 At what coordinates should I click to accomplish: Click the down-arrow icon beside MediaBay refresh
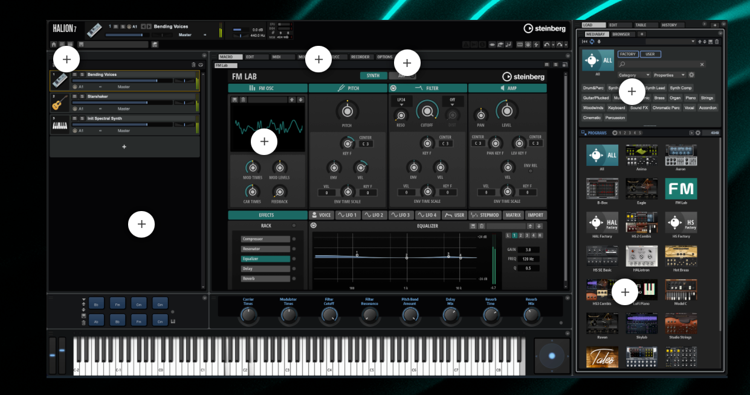(598, 42)
